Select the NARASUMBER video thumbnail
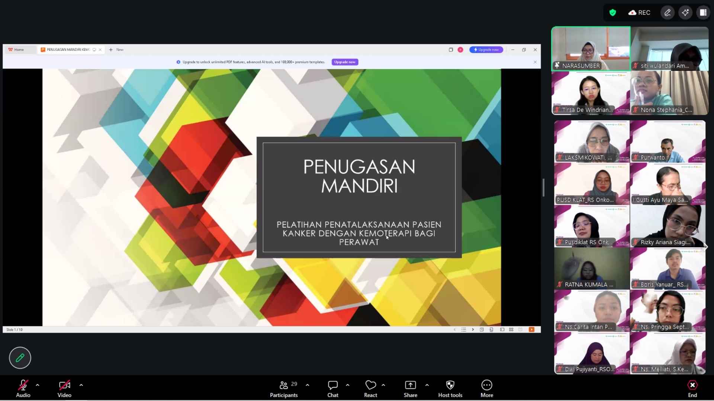 (x=591, y=48)
